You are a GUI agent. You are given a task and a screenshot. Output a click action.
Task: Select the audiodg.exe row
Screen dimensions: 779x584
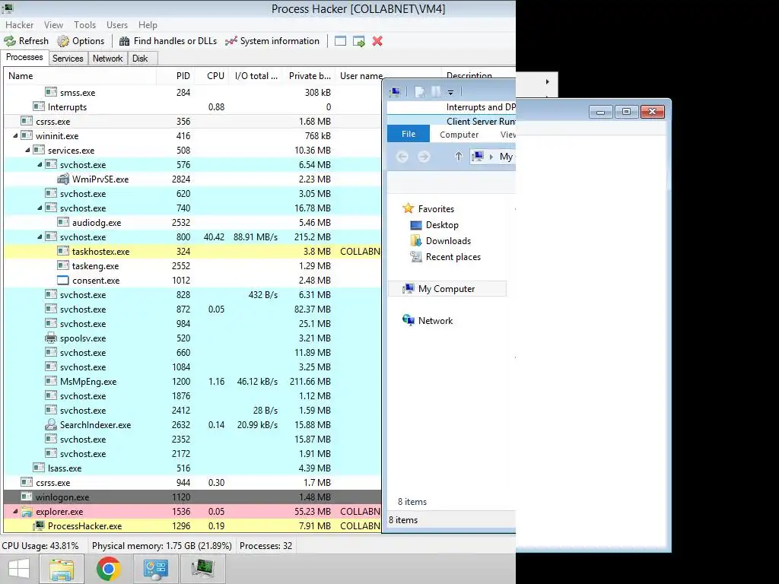(192, 223)
